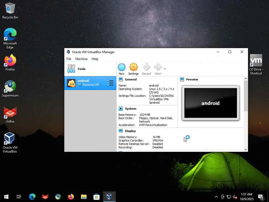Click the KVM Paravirtualization value
Viewport: 269px width, 202px height.
pos(153,125)
